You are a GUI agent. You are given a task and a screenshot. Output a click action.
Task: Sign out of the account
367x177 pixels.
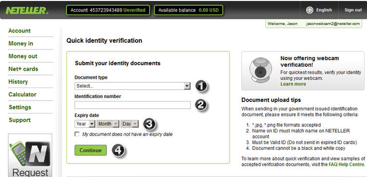(353, 10)
